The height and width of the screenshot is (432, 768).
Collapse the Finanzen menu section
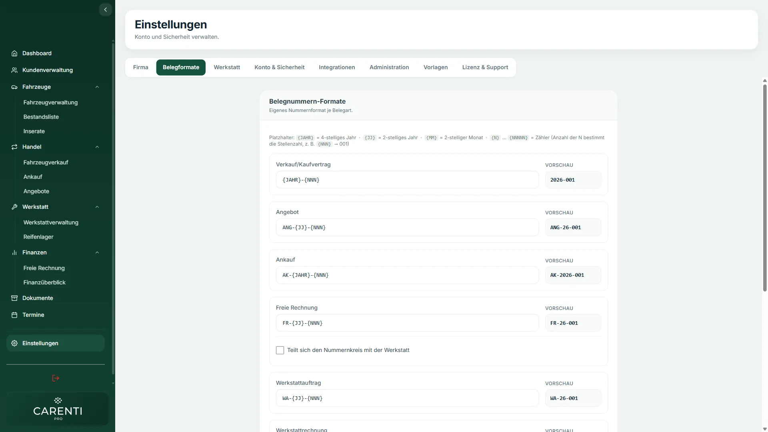click(97, 252)
